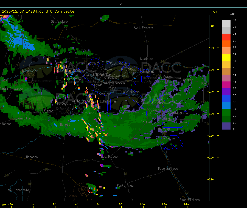Screen dimensions: 247x208
Task: Click the 'Morados' location label
Action: tap(32, 157)
